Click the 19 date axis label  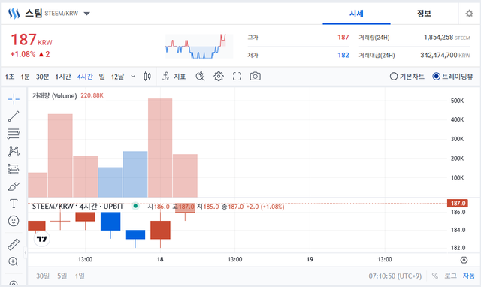point(310,259)
